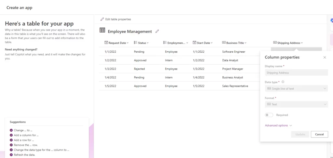
Task: Click the calendar icon in Start Date header
Action: [x=194, y=43]
